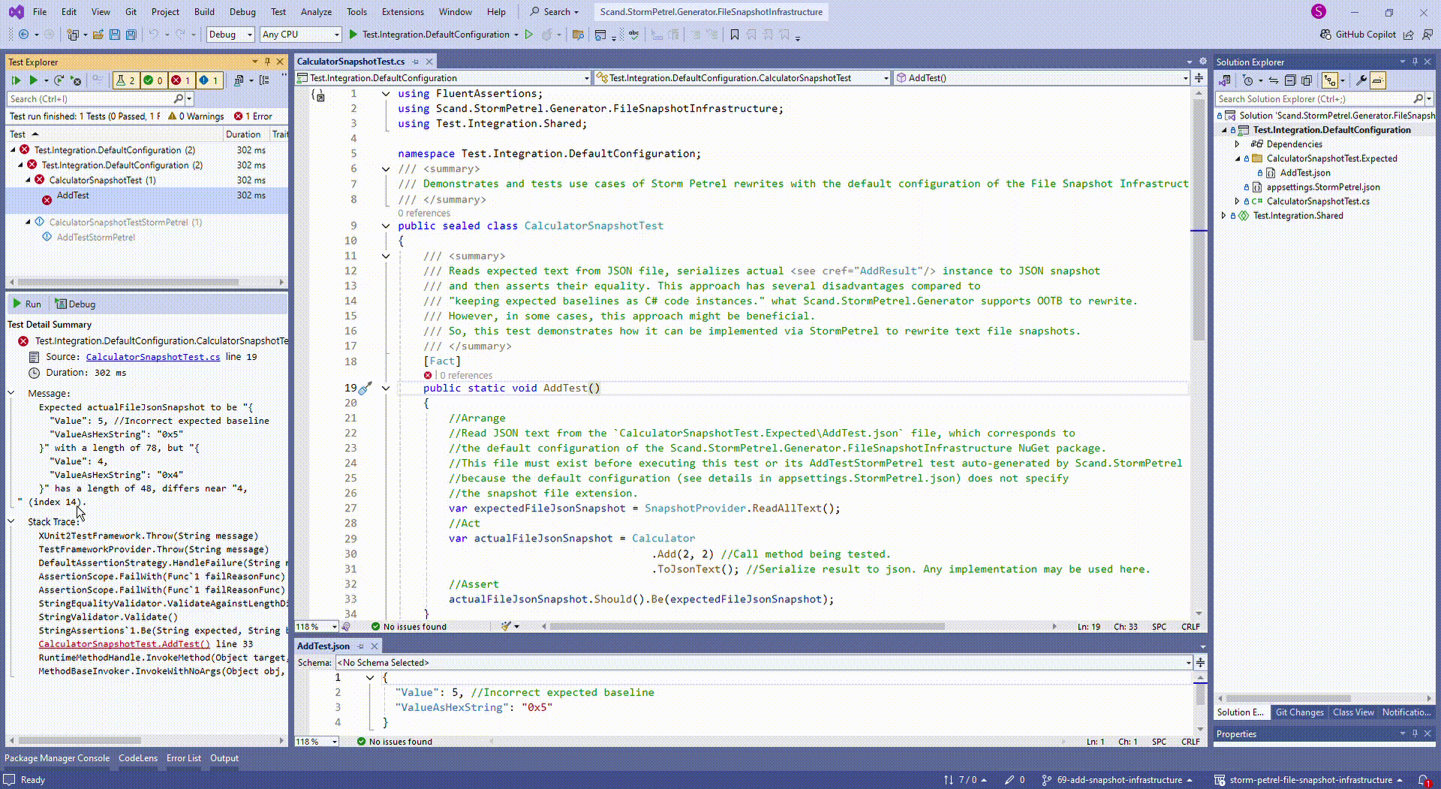Toggle Preview Selected Items in Solution Explorer

point(1378,80)
